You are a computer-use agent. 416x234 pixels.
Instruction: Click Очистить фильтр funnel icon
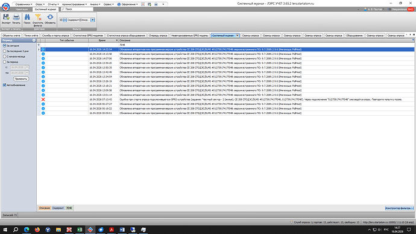38,17
